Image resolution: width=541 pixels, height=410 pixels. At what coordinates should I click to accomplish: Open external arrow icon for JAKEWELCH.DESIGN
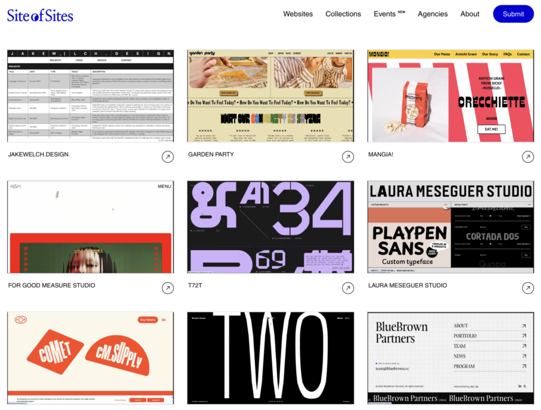167,157
